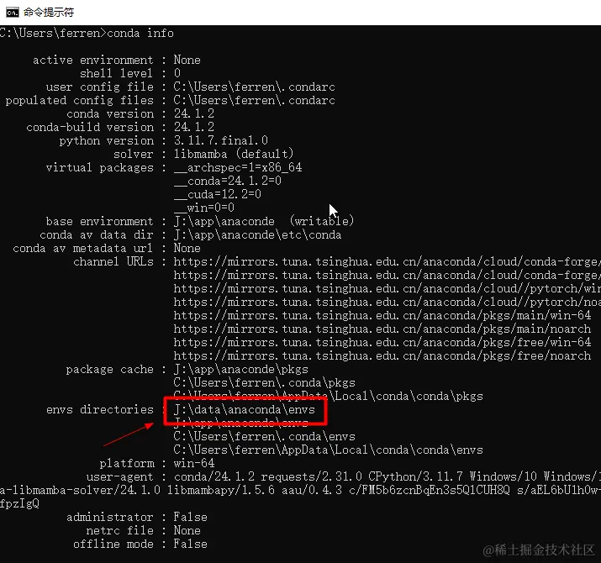The width and height of the screenshot is (601, 563).
Task: Click the pytorch/win channel URL
Action: tap(387, 288)
